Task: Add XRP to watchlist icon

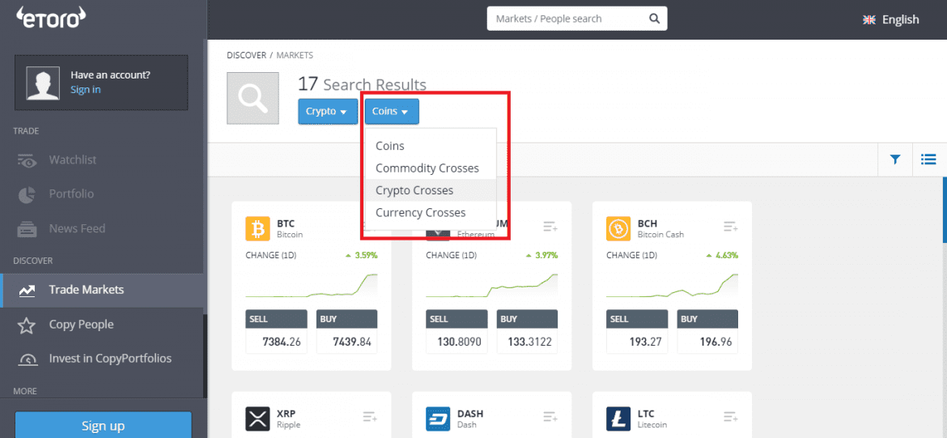Action: 370,417
